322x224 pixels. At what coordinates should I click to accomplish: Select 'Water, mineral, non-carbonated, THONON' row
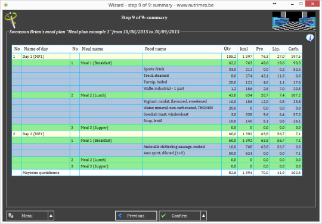[157, 108]
